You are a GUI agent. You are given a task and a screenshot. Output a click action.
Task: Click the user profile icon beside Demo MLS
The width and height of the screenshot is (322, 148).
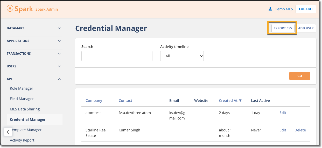270,9
